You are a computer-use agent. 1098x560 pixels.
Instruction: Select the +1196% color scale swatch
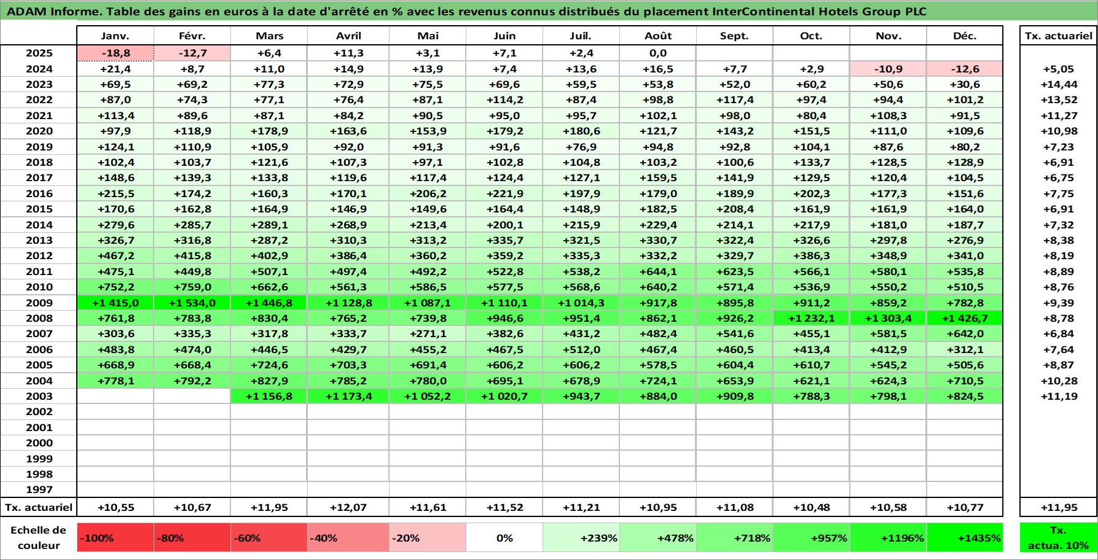[888, 537]
